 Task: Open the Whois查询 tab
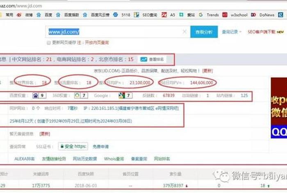(114, 159)
